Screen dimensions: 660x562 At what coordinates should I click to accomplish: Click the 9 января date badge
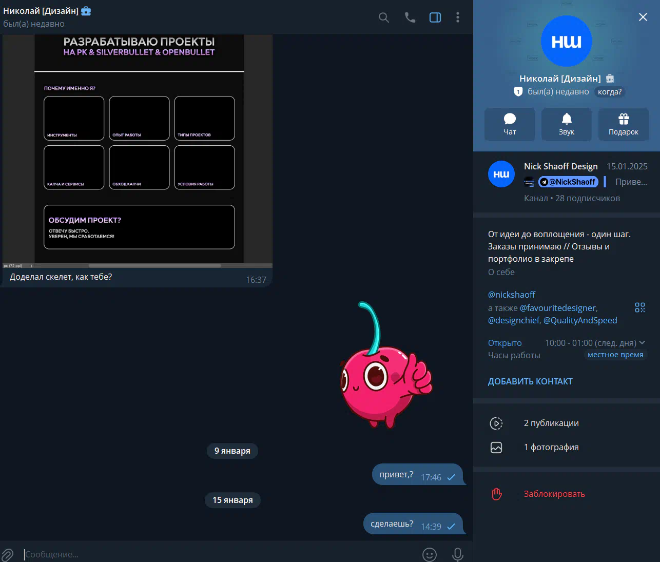pyautogui.click(x=232, y=451)
